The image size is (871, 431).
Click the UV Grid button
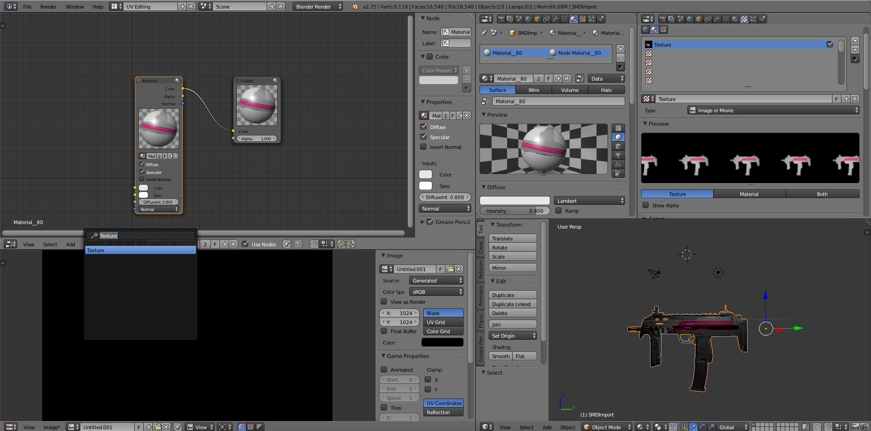(x=443, y=322)
